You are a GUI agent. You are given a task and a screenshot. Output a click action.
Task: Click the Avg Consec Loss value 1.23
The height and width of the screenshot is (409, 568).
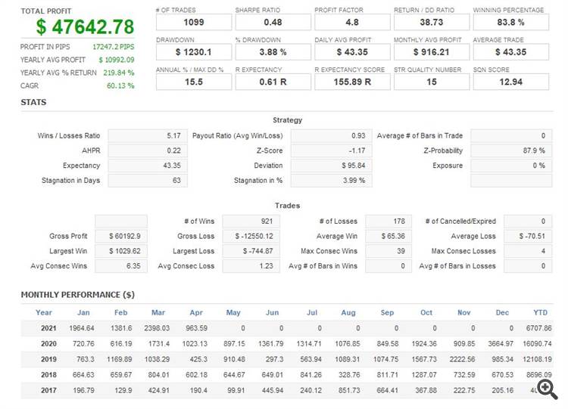251,266
